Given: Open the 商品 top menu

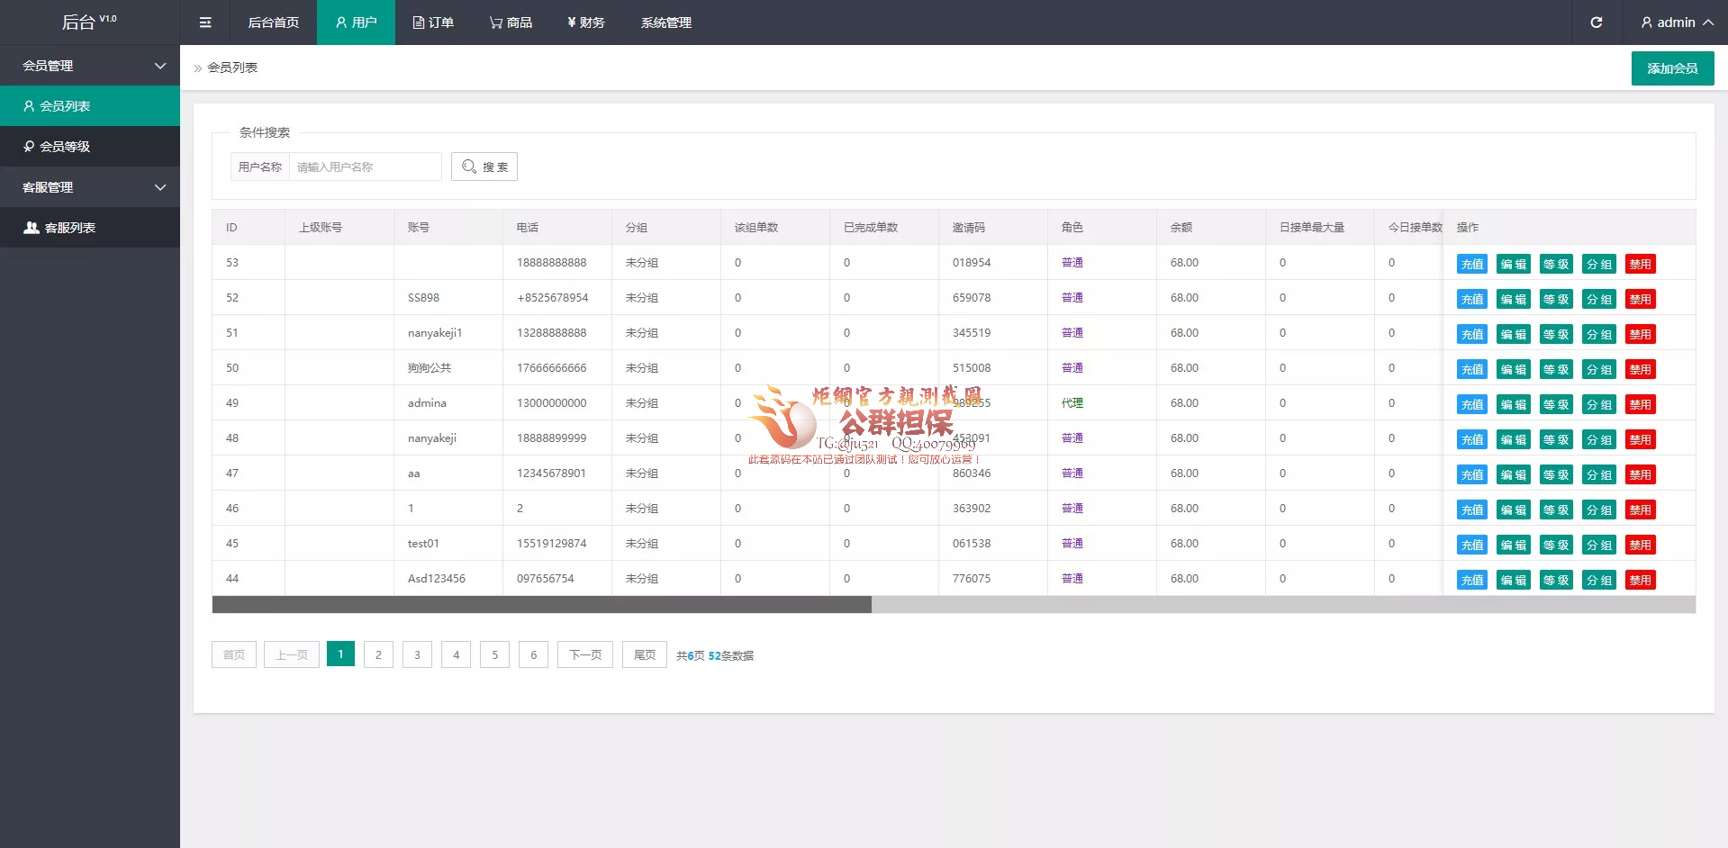Looking at the screenshot, I should coord(511,23).
